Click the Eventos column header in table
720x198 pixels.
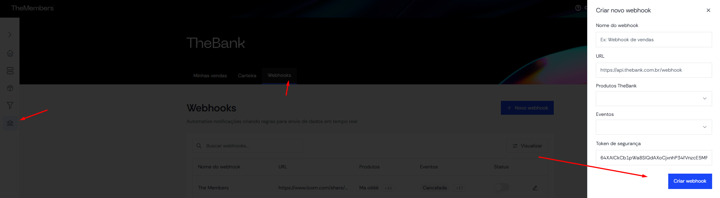[429, 167]
